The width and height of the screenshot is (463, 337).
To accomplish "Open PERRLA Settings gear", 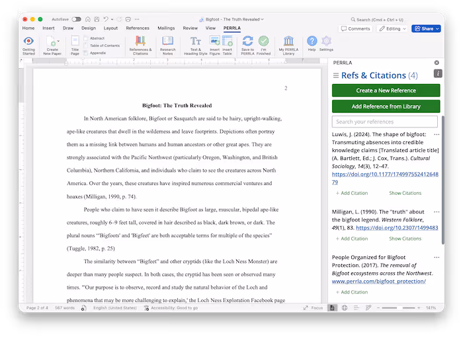I will (x=326, y=41).
